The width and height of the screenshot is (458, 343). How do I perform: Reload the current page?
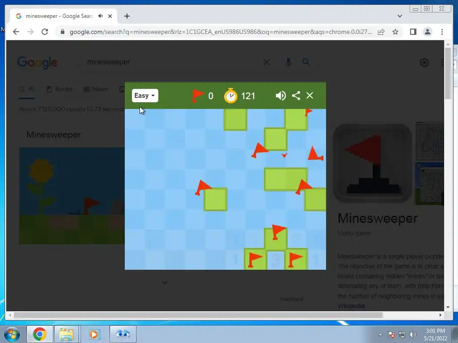45,32
